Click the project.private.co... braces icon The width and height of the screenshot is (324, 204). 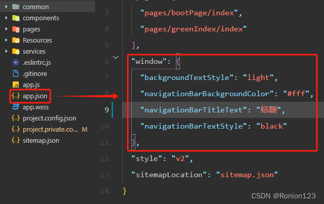(16, 129)
